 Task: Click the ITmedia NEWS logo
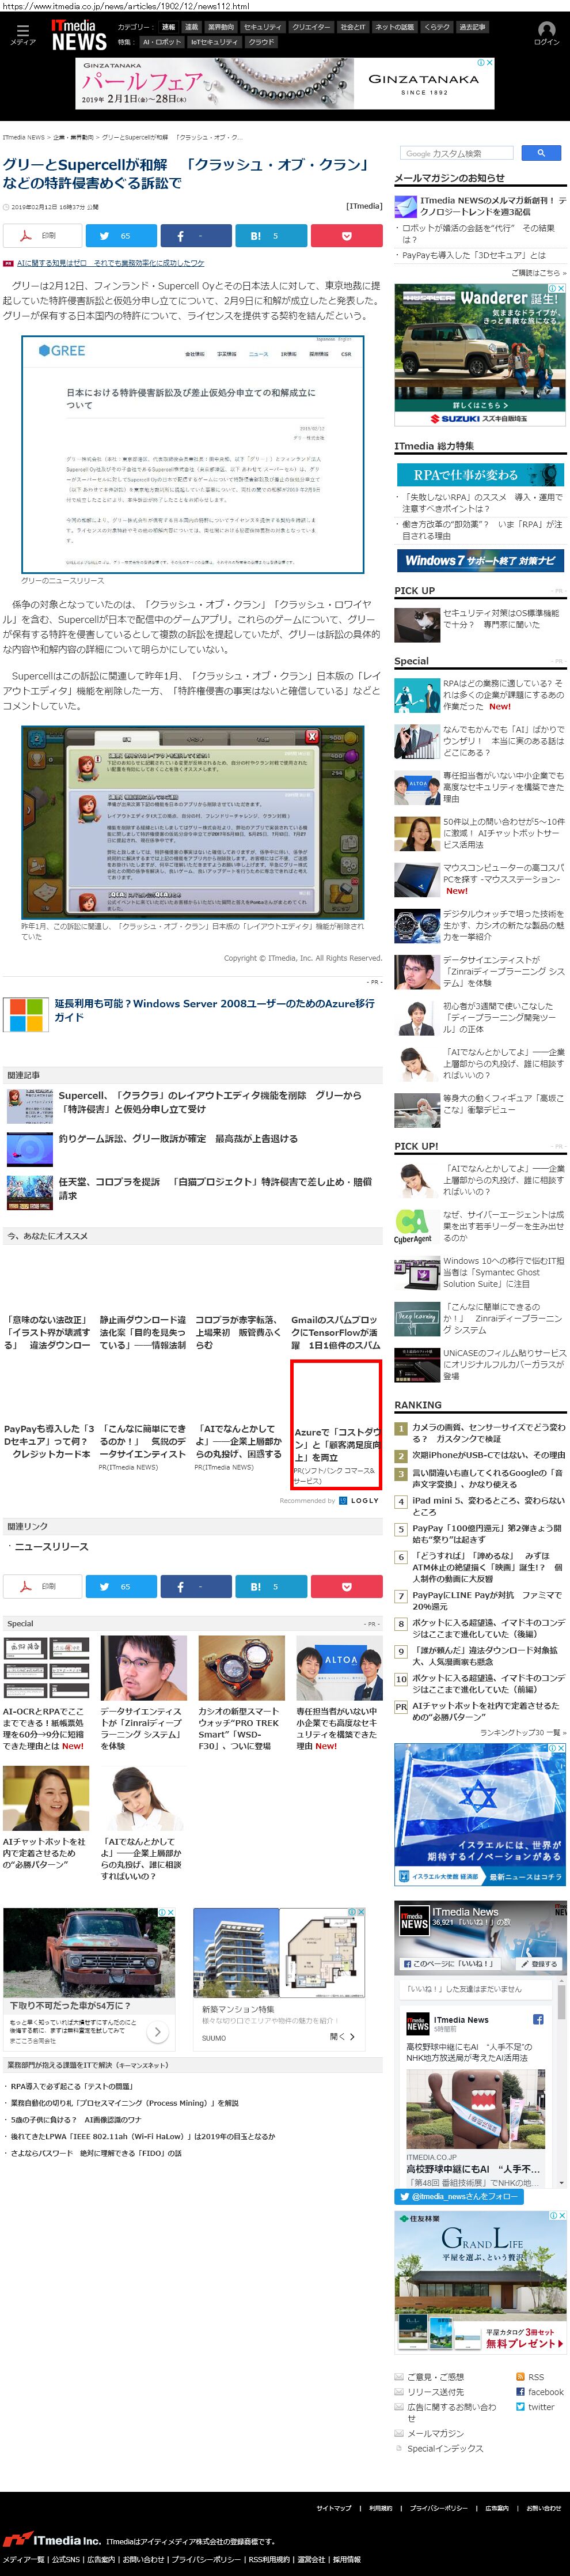coord(78,35)
